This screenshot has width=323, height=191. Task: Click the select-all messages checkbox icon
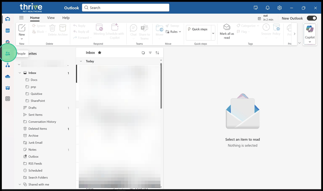click(143, 53)
